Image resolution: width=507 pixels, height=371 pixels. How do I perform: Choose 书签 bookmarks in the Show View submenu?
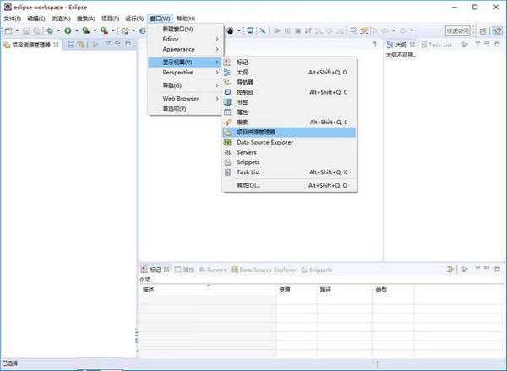click(x=289, y=102)
